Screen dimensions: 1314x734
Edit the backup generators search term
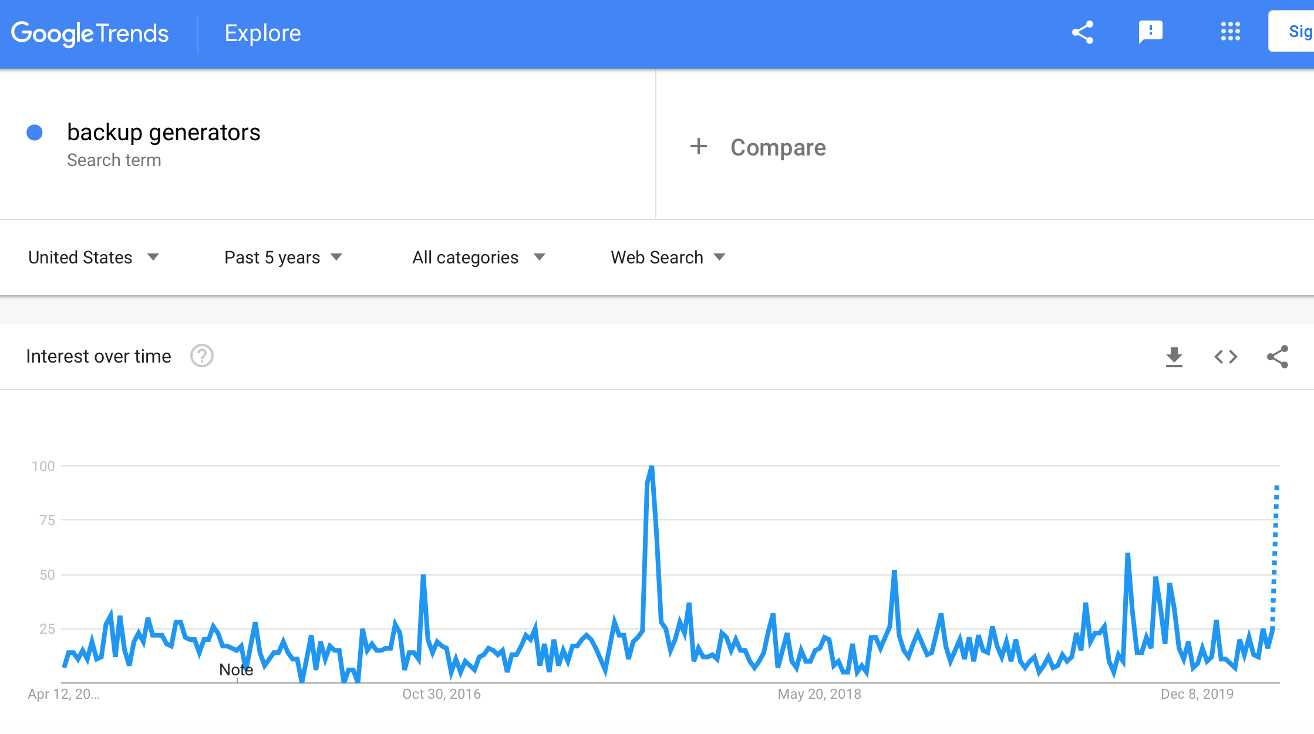click(163, 133)
